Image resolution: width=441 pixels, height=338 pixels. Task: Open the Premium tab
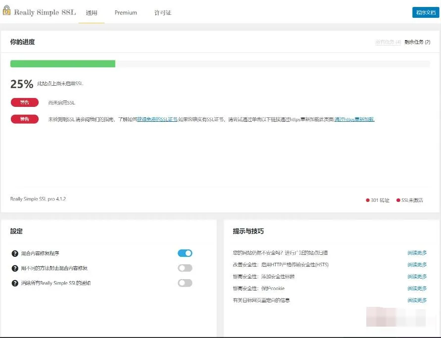tap(126, 13)
